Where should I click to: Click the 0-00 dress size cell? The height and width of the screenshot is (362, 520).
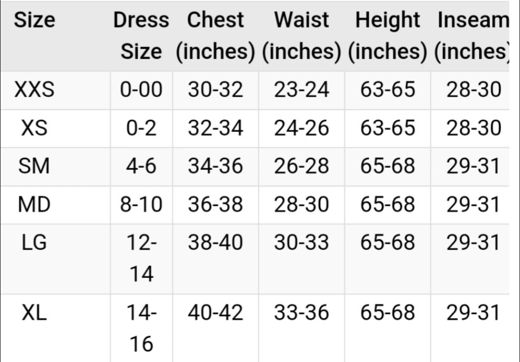coord(141,90)
